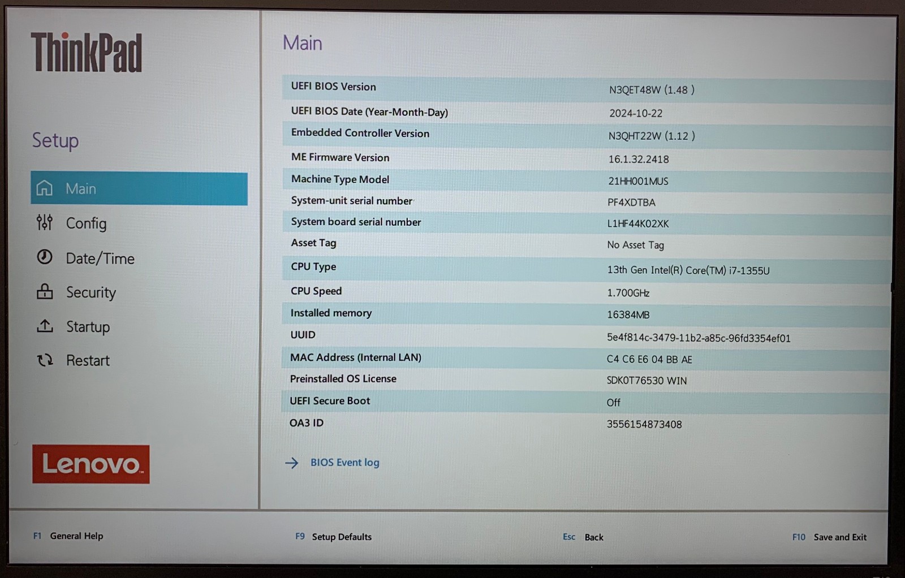Click F10 Save and Exit
The image size is (905, 578).
(829, 537)
